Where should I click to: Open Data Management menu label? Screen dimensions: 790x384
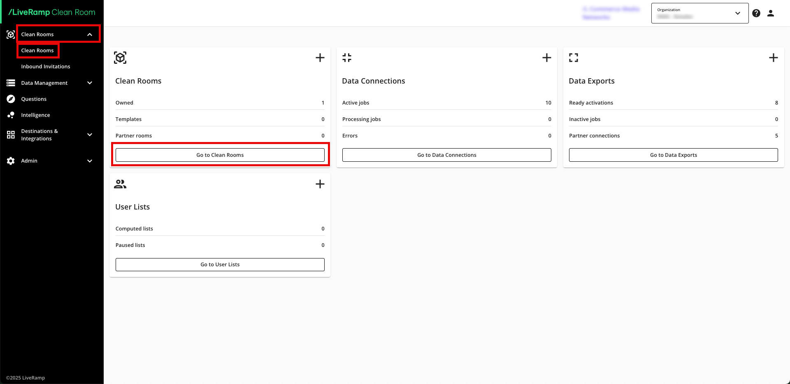44,83
